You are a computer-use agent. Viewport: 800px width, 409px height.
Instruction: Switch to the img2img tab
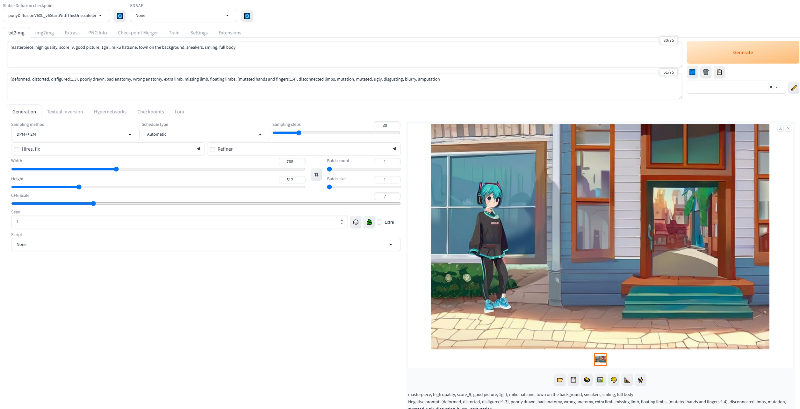(x=44, y=32)
